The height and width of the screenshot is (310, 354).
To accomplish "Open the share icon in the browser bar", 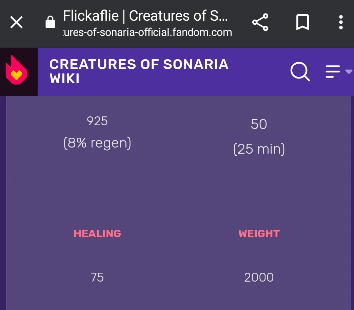I will pyautogui.click(x=260, y=23).
